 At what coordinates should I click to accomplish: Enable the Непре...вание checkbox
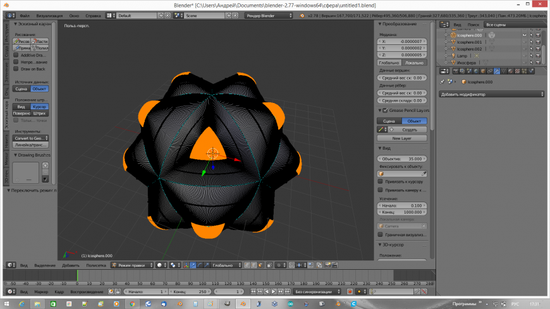pyautogui.click(x=16, y=62)
